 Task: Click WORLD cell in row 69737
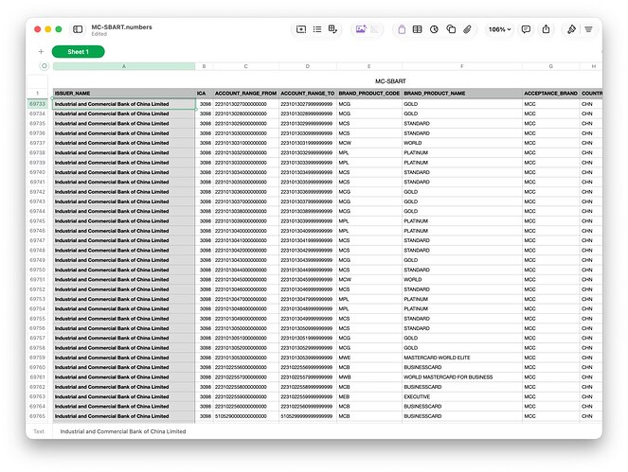(462, 143)
